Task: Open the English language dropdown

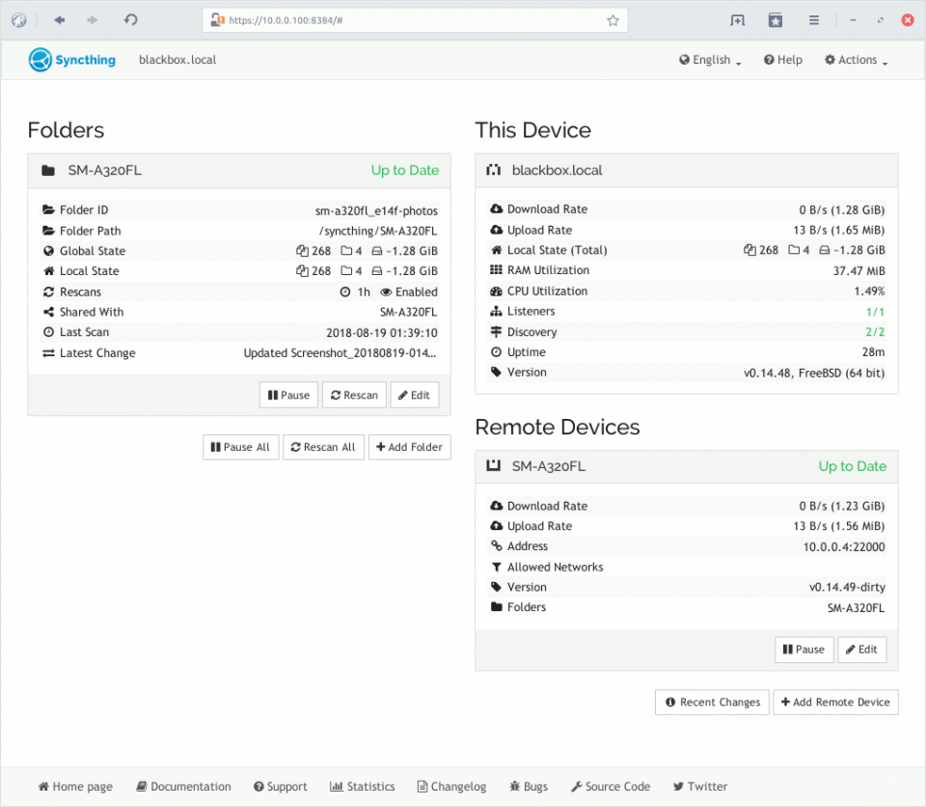Action: (710, 60)
